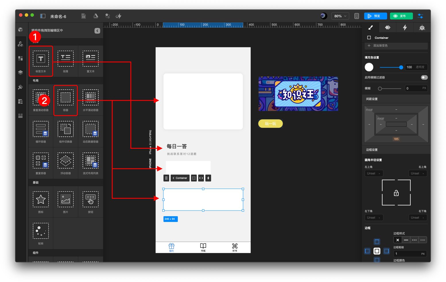Adjust the fill opacity slider handle
The width and height of the screenshot is (446, 282).
pyautogui.click(x=401, y=67)
